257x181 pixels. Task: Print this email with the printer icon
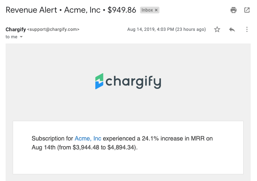pos(234,10)
